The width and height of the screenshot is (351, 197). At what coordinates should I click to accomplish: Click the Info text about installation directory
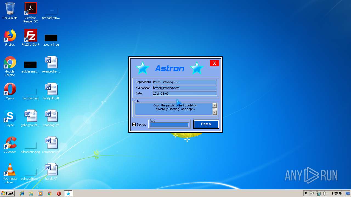[175, 107]
